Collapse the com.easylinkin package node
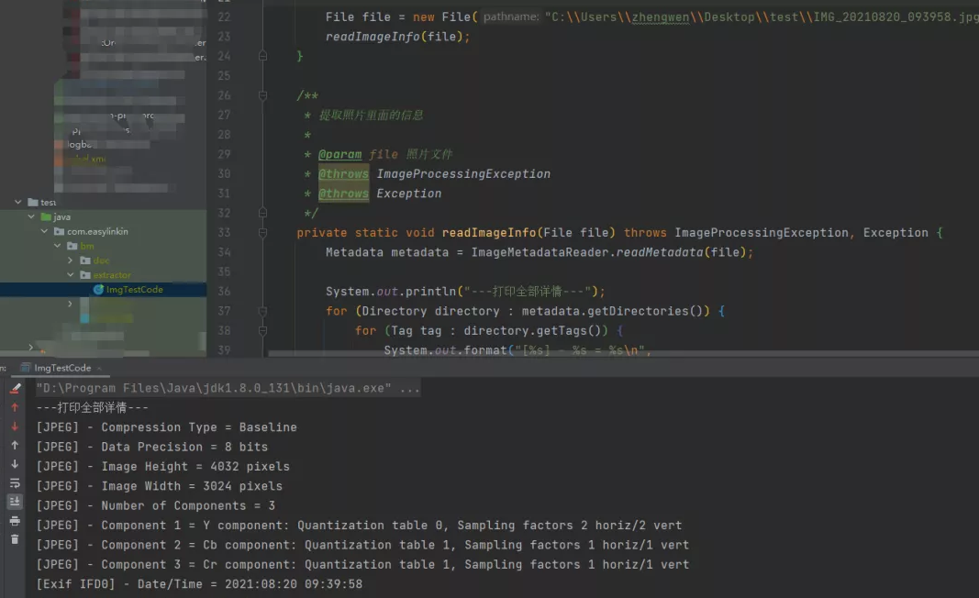Viewport: 979px width, 598px height. [45, 231]
